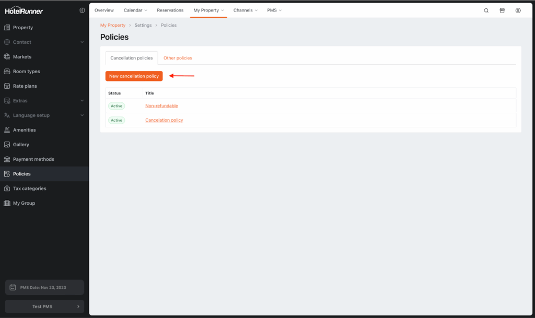Open the Non-refundable policy link
The image size is (535, 318).
coord(161,106)
